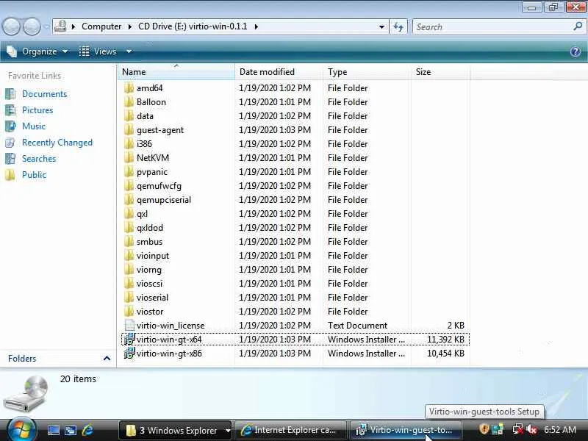
Task: Sort by the Name column header
Action: pyautogui.click(x=176, y=72)
